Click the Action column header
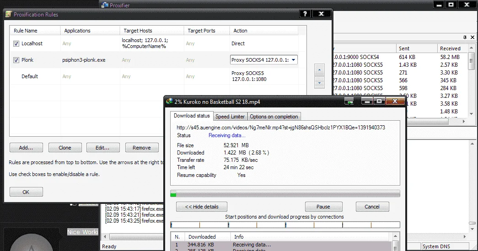 263,31
